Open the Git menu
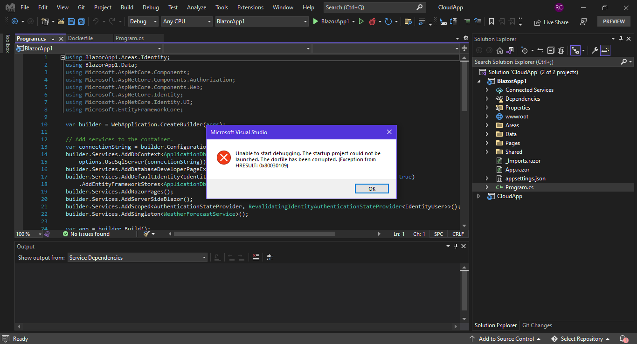 [x=81, y=7]
